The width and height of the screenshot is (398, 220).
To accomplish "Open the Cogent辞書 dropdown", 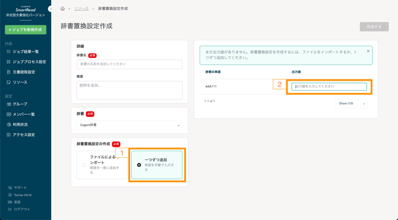I will tap(129, 125).
